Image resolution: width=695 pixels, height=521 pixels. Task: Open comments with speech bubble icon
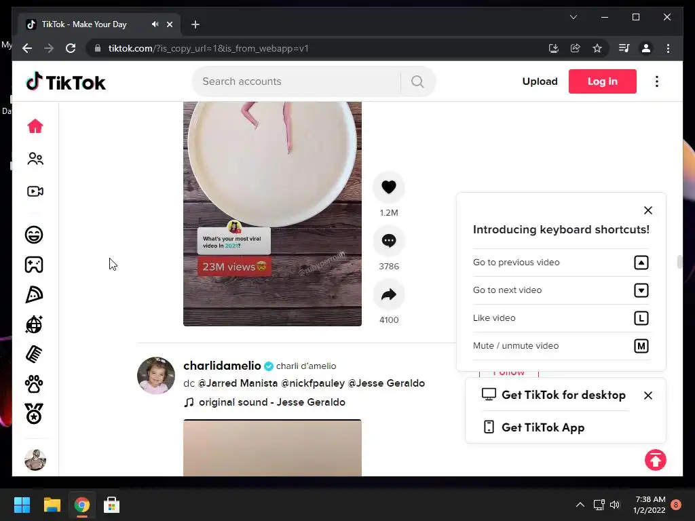click(389, 241)
